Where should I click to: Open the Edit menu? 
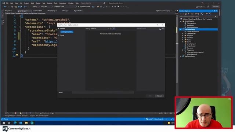(x=11, y=3)
